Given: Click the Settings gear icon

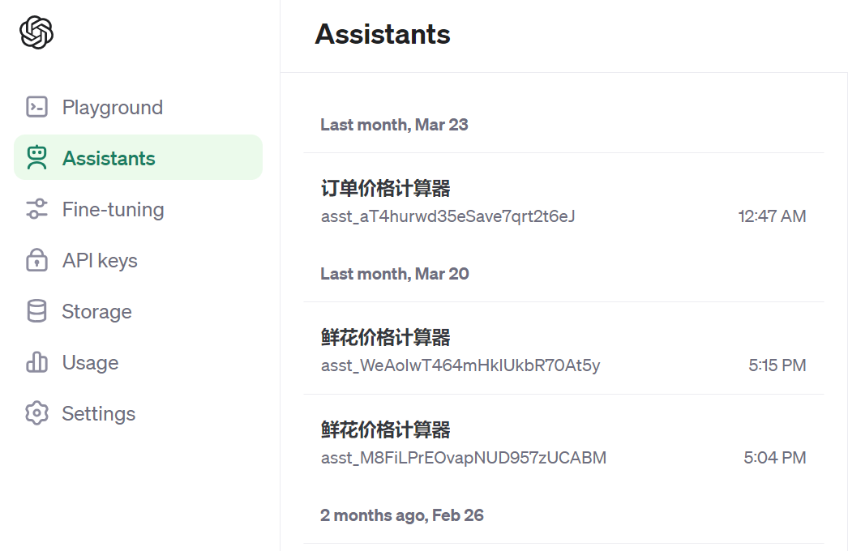Looking at the screenshot, I should pos(36,413).
